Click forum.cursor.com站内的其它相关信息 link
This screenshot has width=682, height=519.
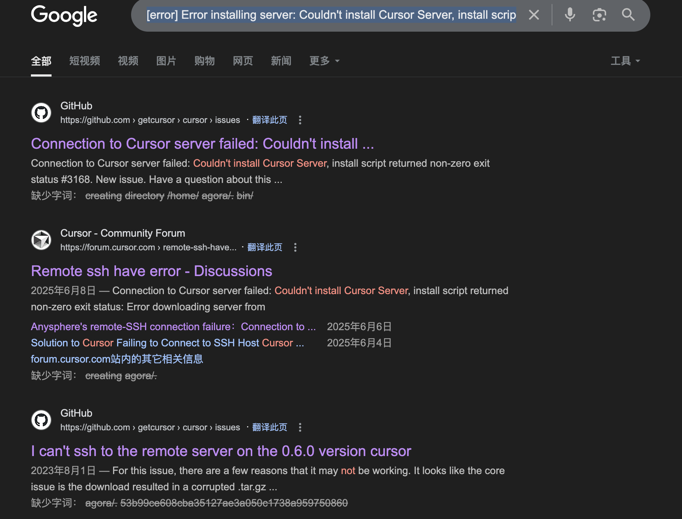click(x=117, y=359)
